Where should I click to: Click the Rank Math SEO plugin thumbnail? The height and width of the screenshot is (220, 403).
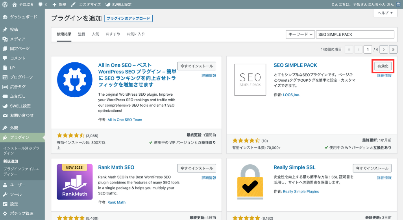[74, 182]
